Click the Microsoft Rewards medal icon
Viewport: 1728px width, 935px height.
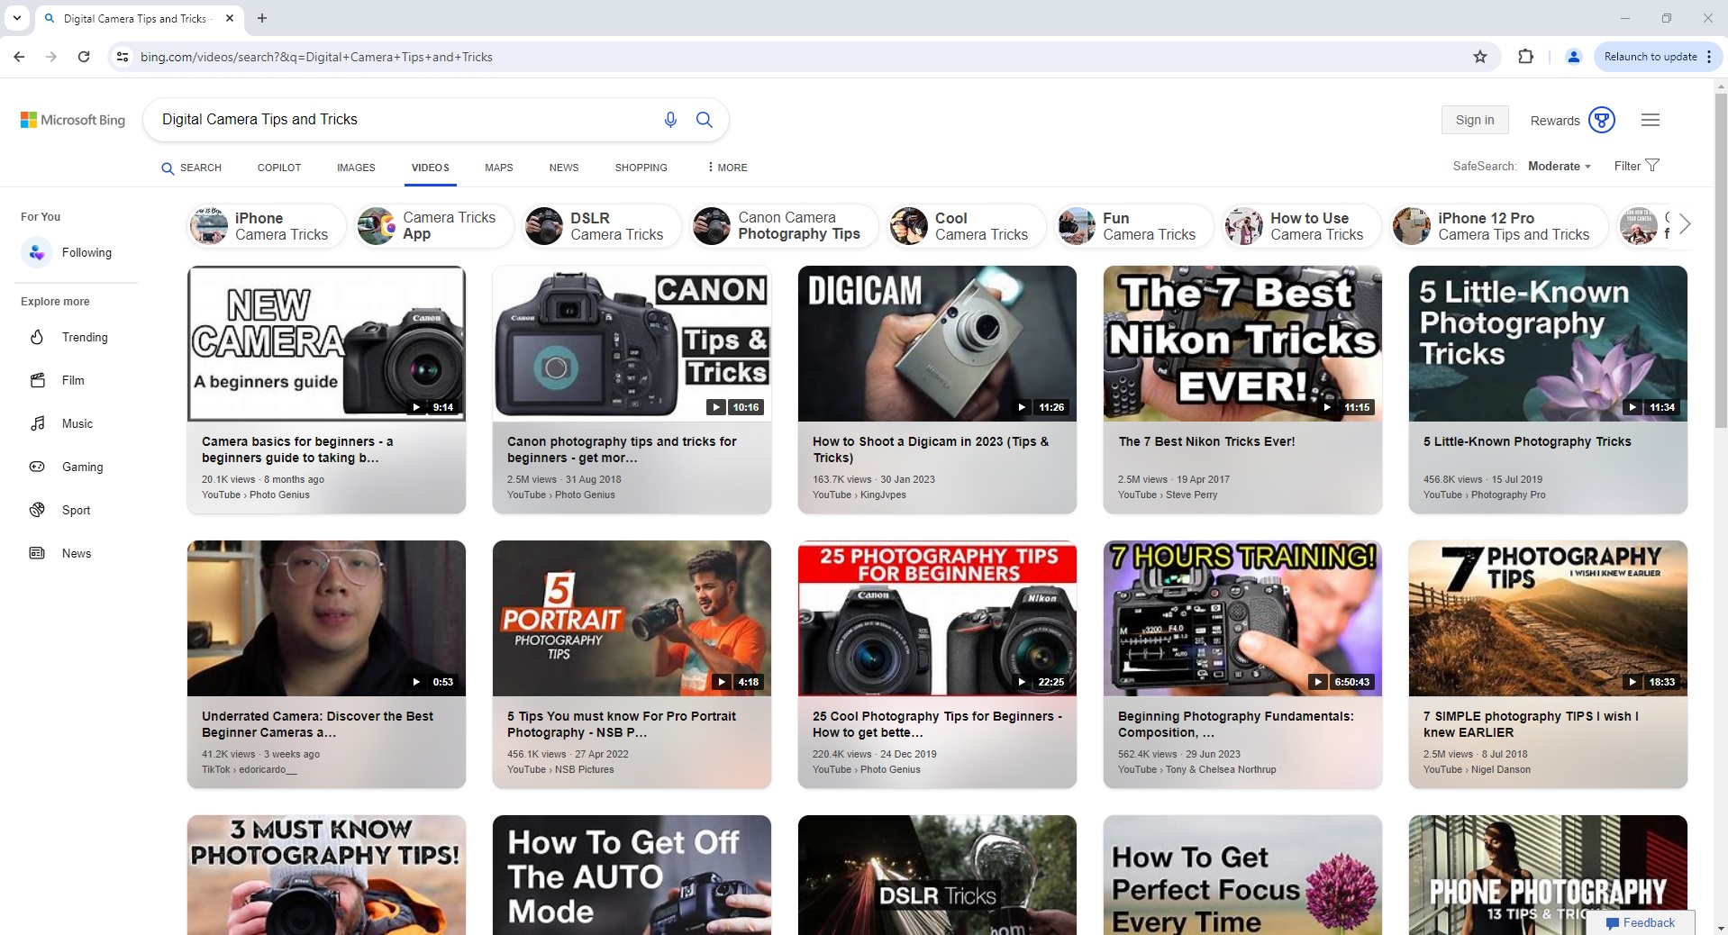click(1603, 119)
